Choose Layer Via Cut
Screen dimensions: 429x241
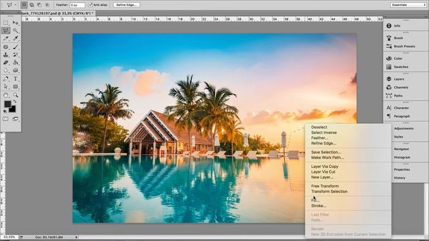tap(323, 172)
